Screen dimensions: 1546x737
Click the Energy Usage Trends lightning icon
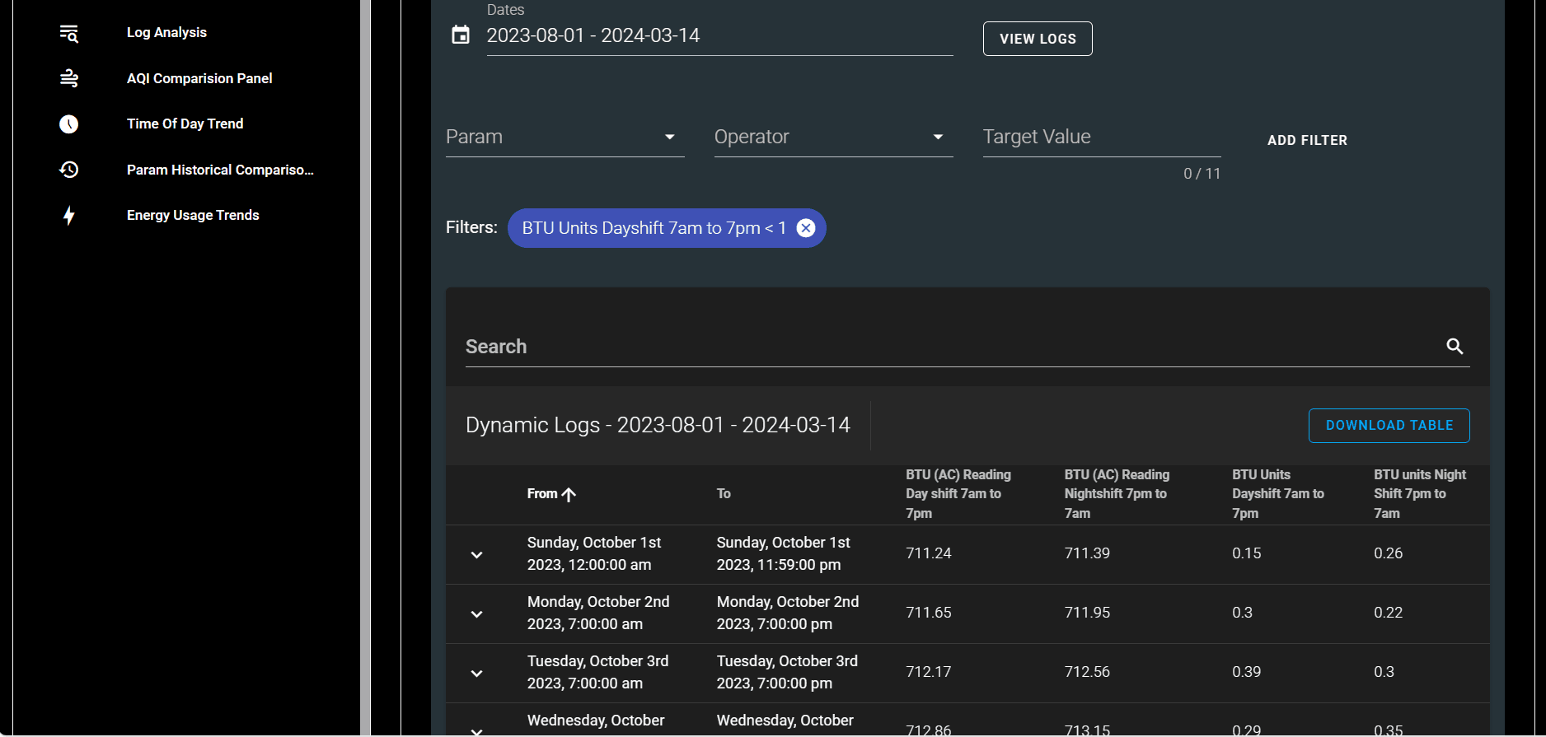click(69, 216)
